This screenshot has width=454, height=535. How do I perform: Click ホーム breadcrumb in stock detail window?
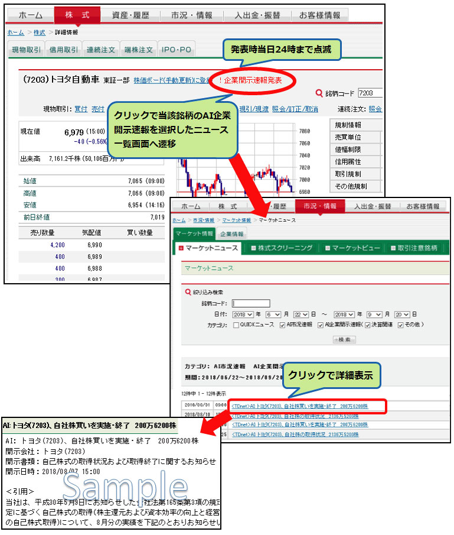click(16, 33)
